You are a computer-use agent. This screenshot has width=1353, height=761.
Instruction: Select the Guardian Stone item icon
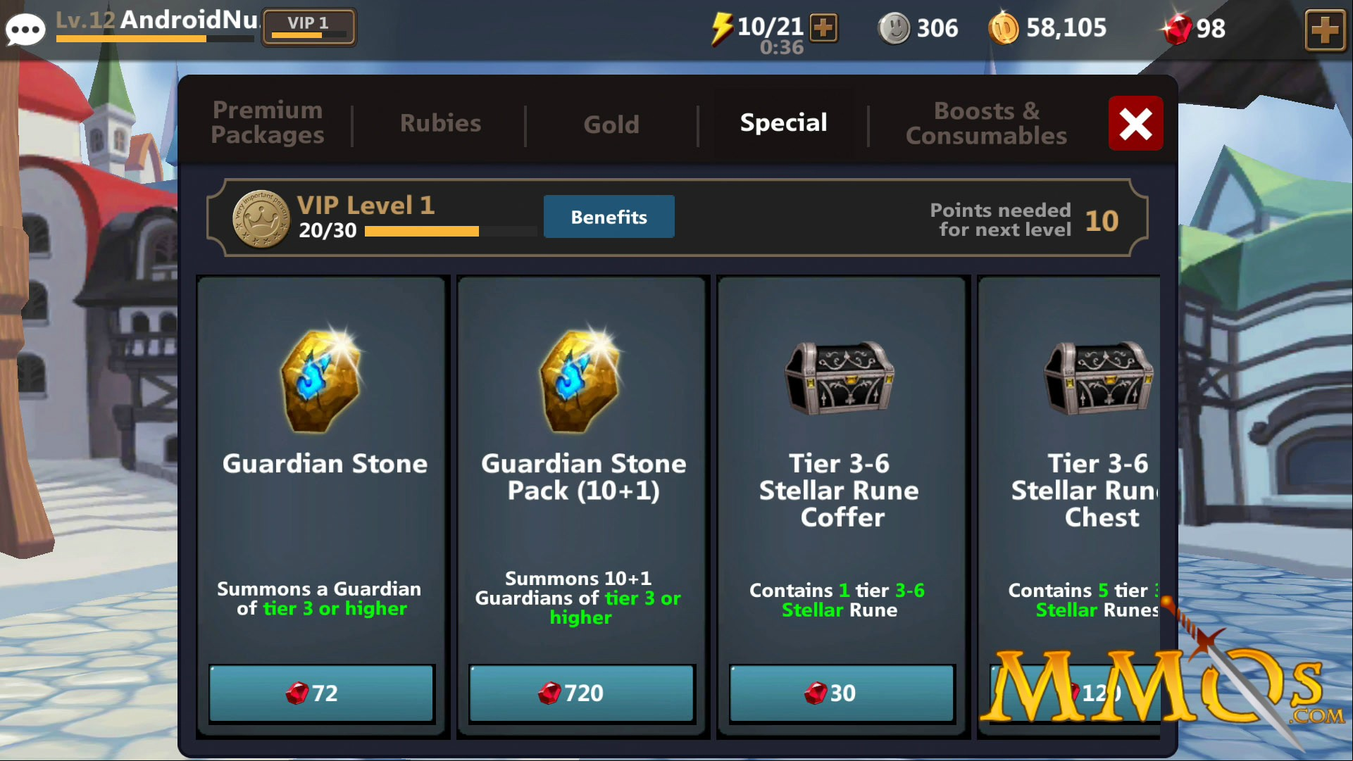(322, 379)
